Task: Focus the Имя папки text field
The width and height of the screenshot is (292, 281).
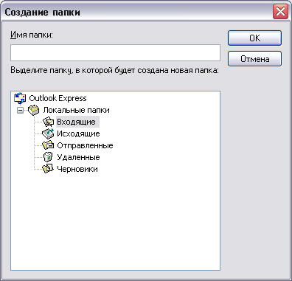Action: coord(115,52)
